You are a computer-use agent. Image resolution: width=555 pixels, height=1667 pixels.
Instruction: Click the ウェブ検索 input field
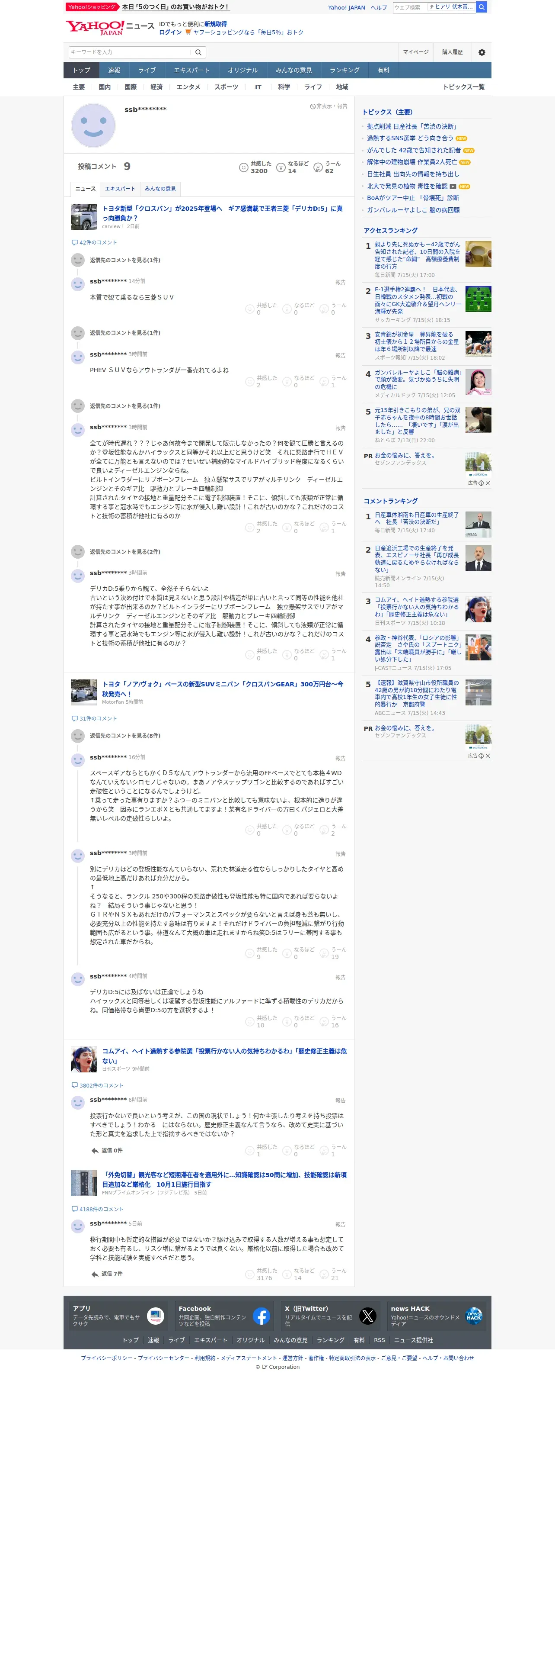tap(410, 7)
